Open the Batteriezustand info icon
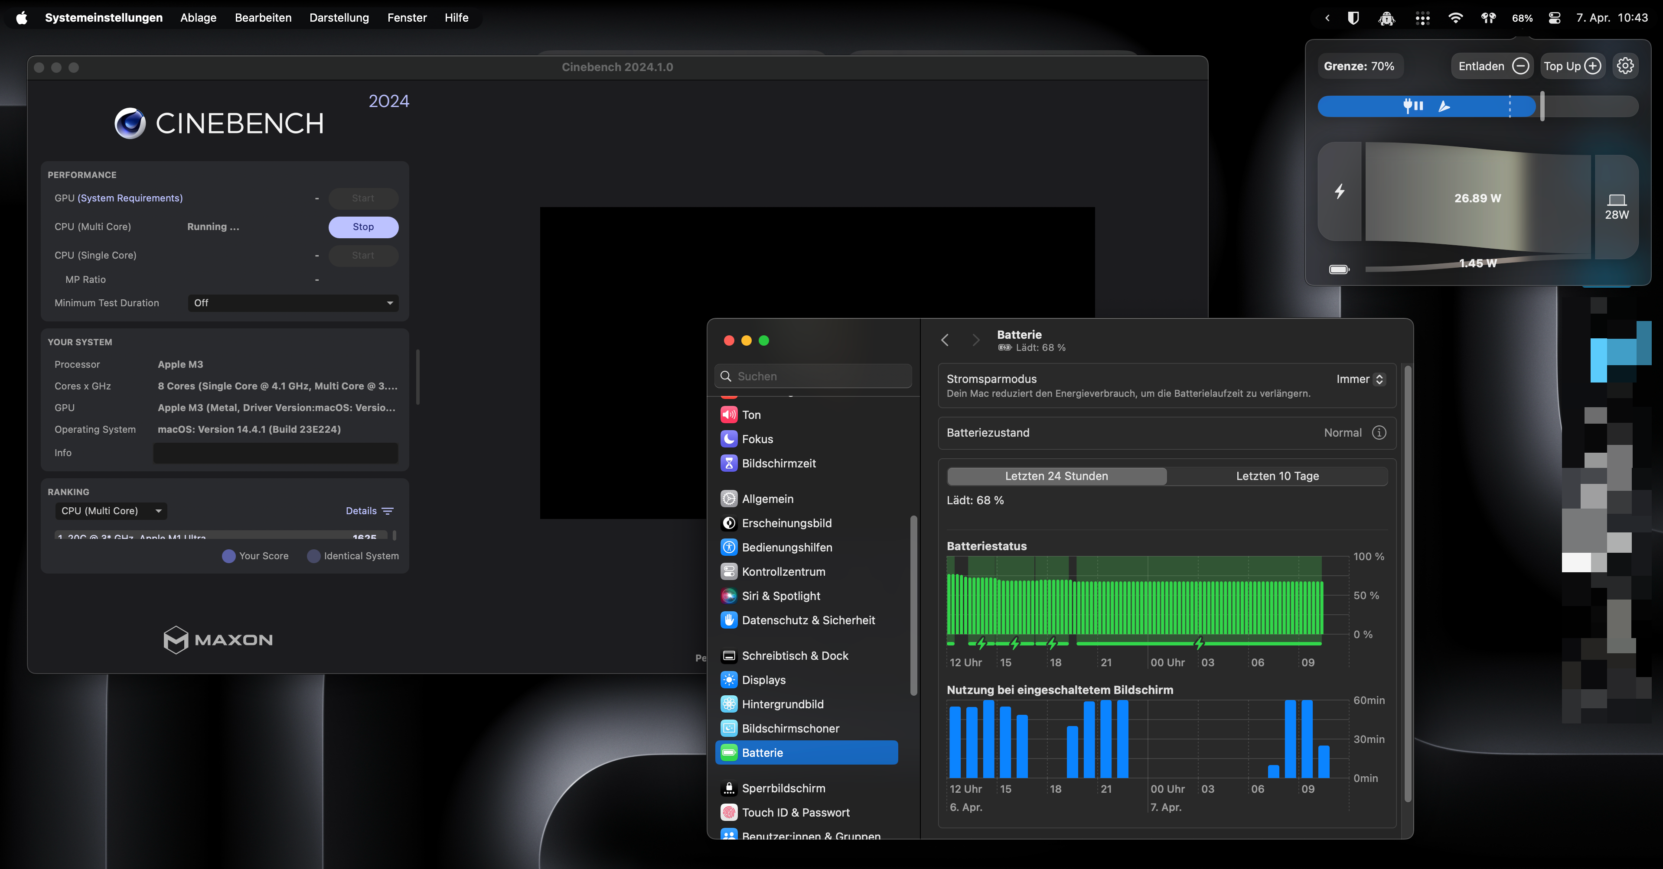 point(1379,433)
